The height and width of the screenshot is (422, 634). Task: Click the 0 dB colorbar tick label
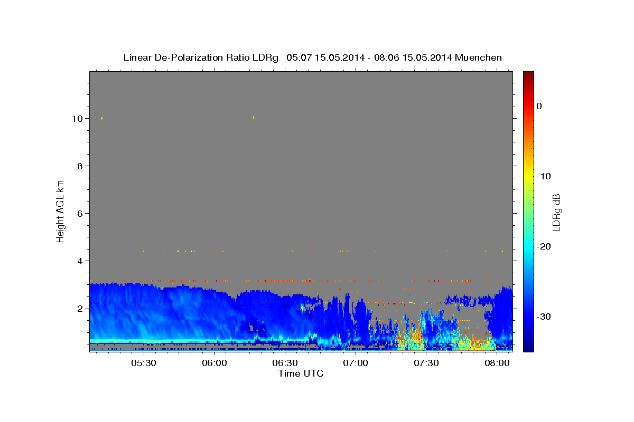[539, 106]
